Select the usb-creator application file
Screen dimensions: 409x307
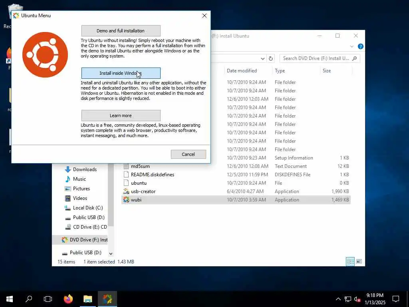[x=236, y=191]
